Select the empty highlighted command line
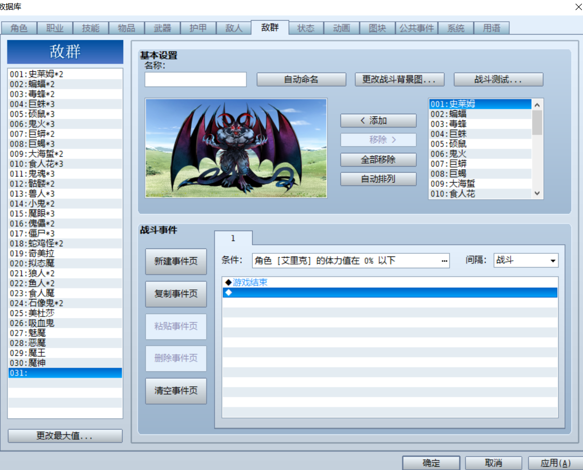Image resolution: width=583 pixels, height=470 pixels. coord(390,293)
